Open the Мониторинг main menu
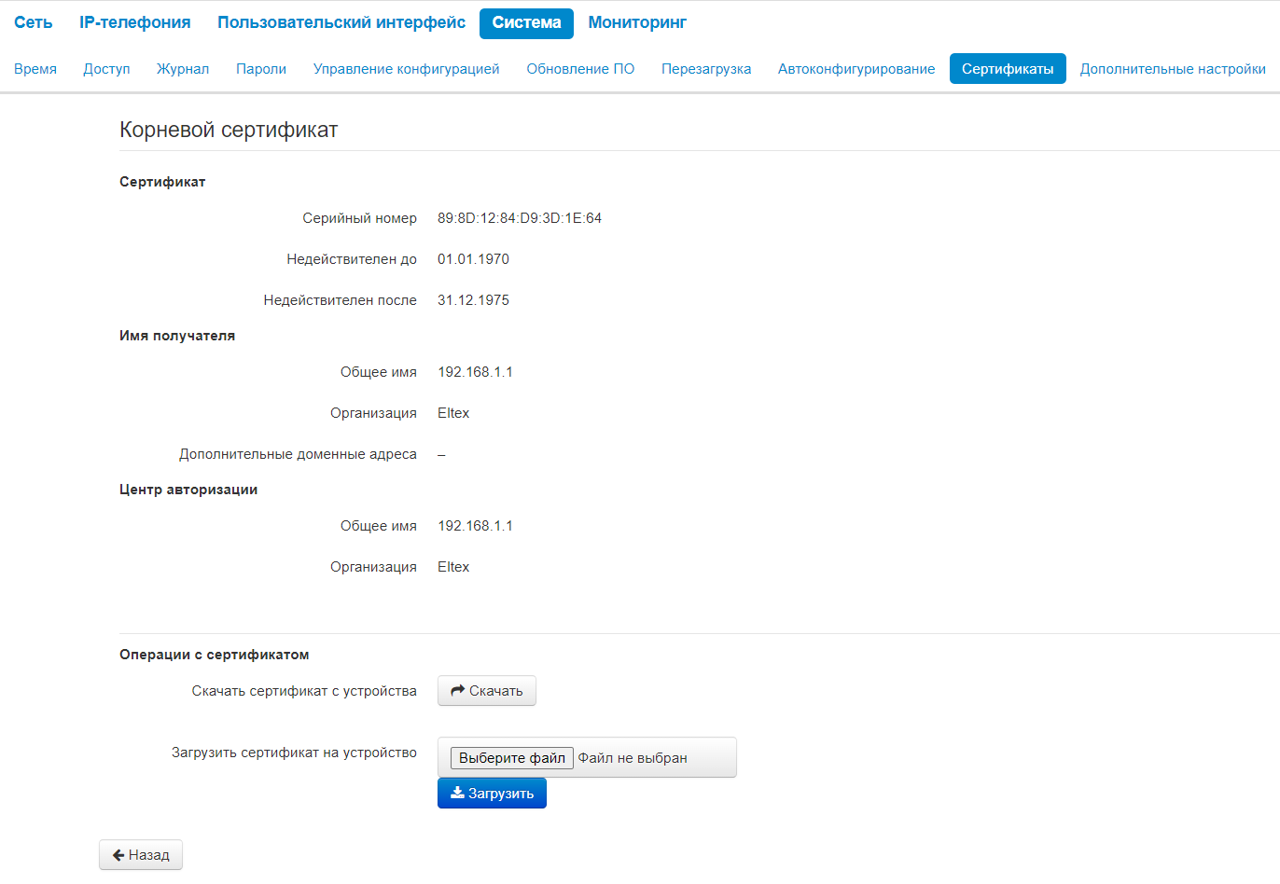This screenshot has width=1280, height=884. (637, 22)
